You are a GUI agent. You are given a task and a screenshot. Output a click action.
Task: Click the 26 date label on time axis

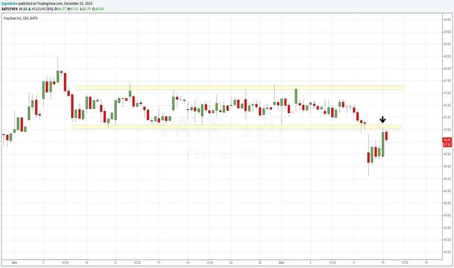[x=260, y=263]
